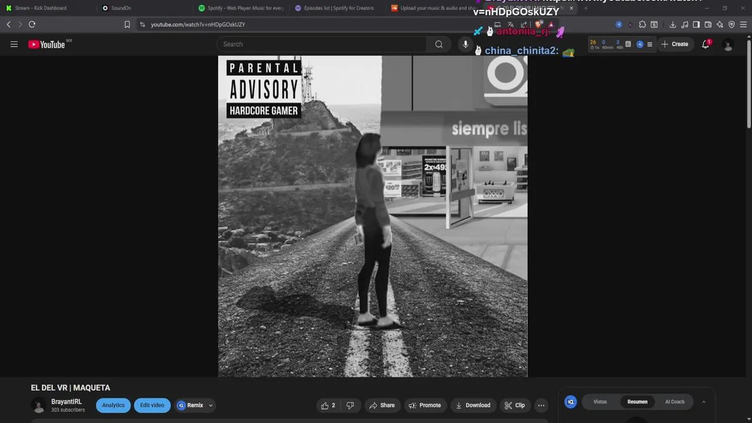Toggle the browser sidebar panel icon
Viewport: 752px width, 423px height.
tap(696, 25)
